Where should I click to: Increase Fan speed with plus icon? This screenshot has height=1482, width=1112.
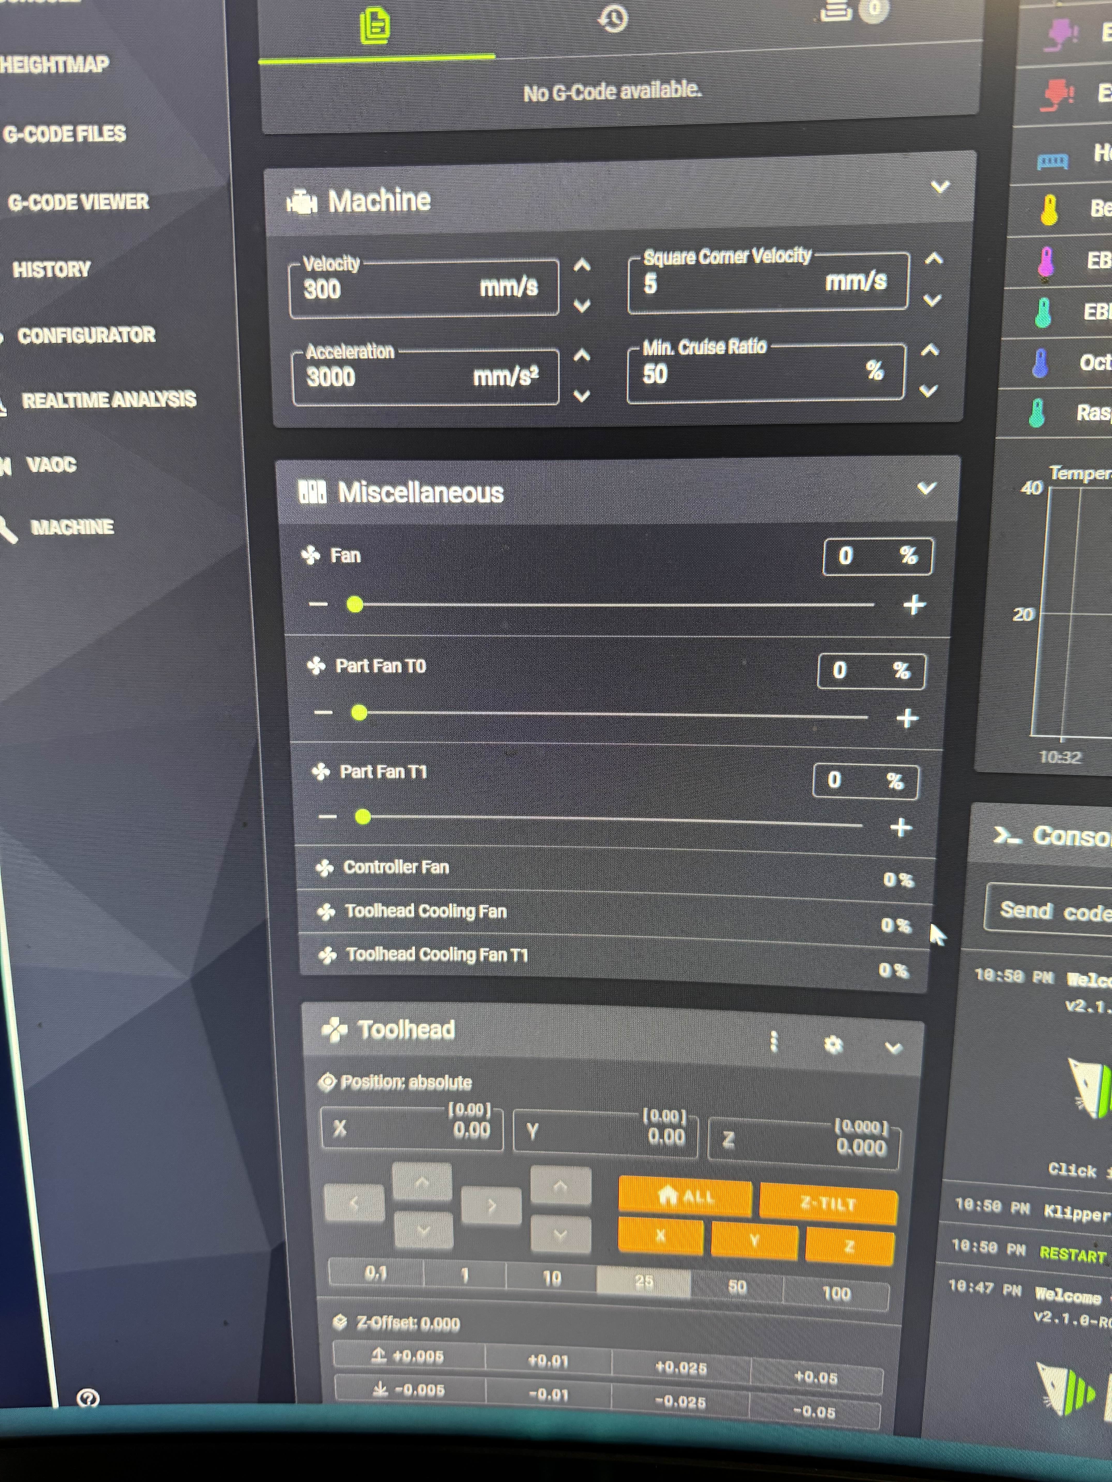(x=914, y=605)
